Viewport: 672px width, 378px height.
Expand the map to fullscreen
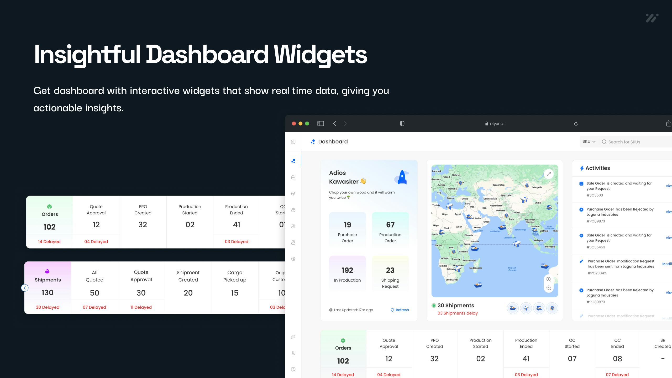pyautogui.click(x=549, y=174)
